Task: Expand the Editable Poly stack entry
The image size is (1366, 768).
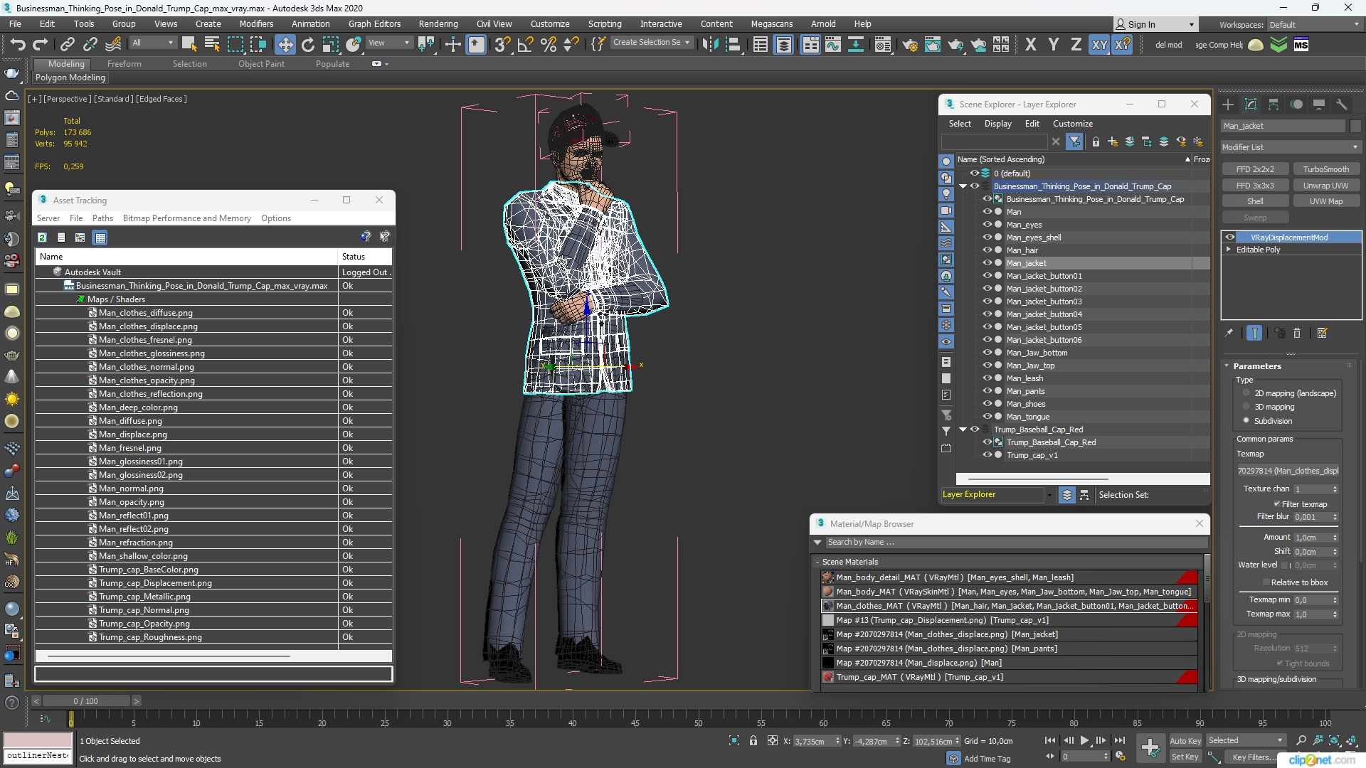Action: [x=1229, y=250]
